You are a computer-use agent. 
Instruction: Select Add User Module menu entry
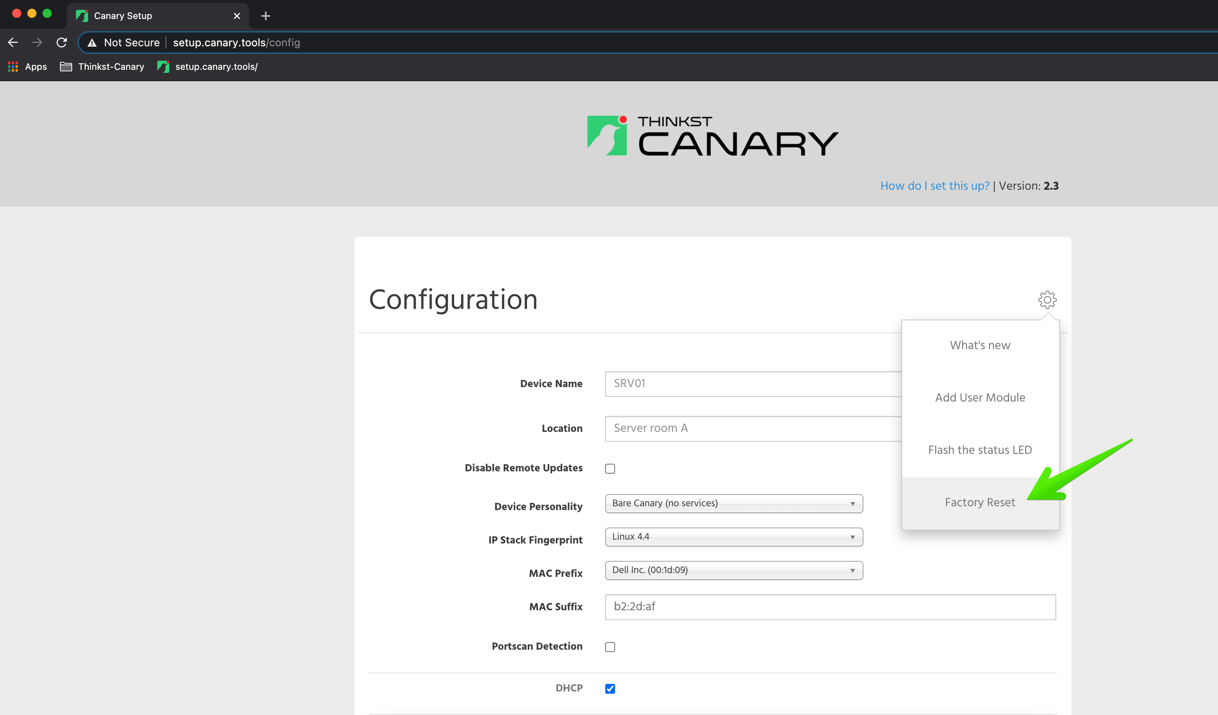(x=980, y=398)
